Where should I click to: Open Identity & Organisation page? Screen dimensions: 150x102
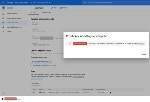pyautogui.click(x=14, y=18)
